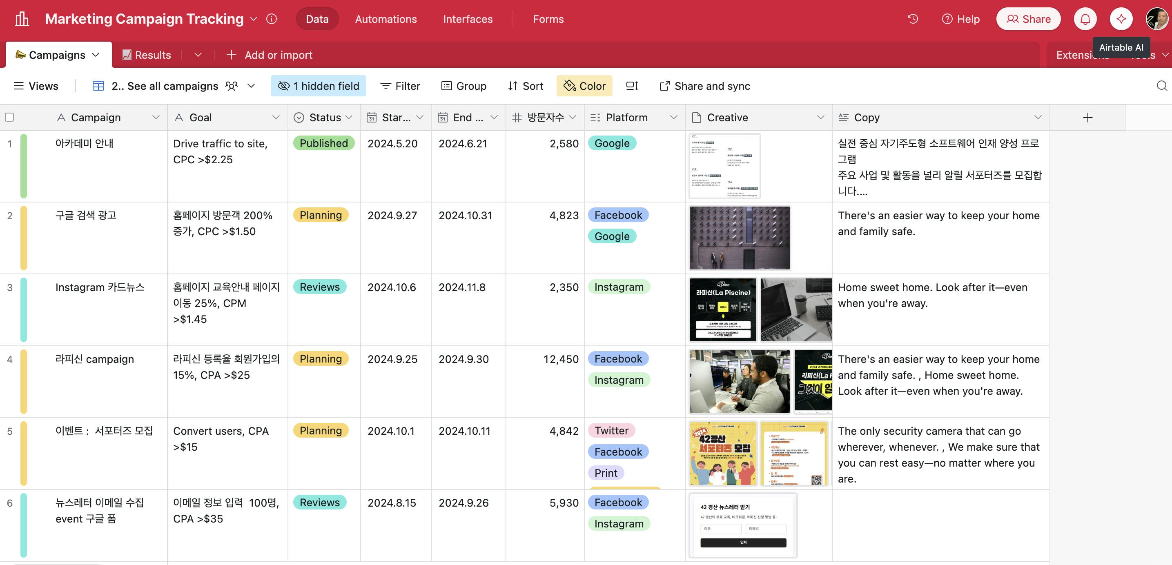Open the Automations tab

point(386,19)
